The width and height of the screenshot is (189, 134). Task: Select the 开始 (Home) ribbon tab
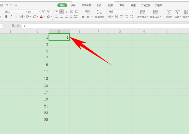tap(62, 5)
